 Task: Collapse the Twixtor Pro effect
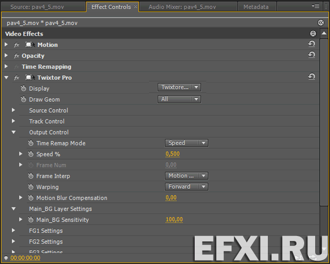[x=6, y=78]
